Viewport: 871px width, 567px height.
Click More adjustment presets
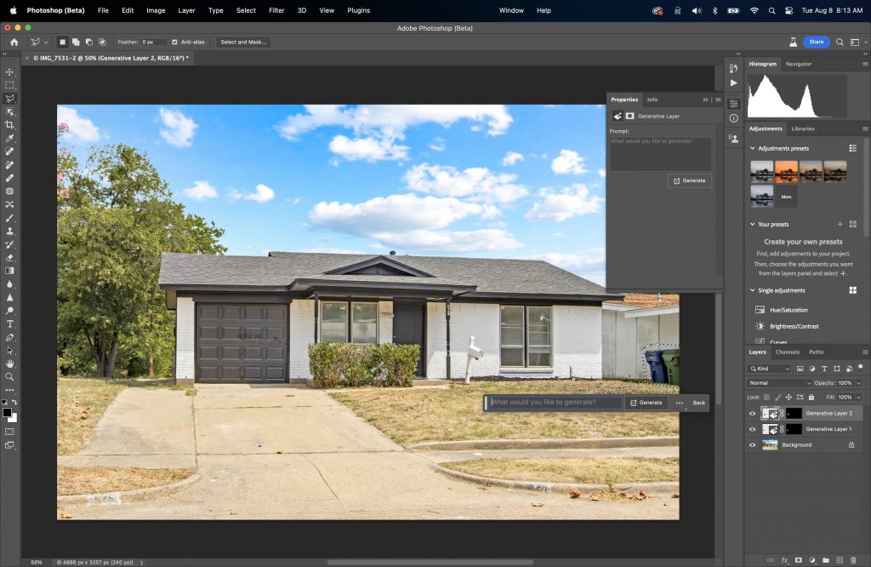786,197
